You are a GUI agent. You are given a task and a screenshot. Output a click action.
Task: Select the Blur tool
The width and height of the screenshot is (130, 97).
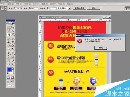(x=9, y=49)
